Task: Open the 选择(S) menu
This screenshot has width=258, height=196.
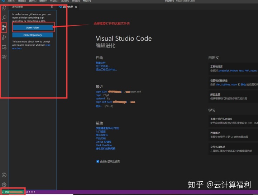Action: (33, 1)
